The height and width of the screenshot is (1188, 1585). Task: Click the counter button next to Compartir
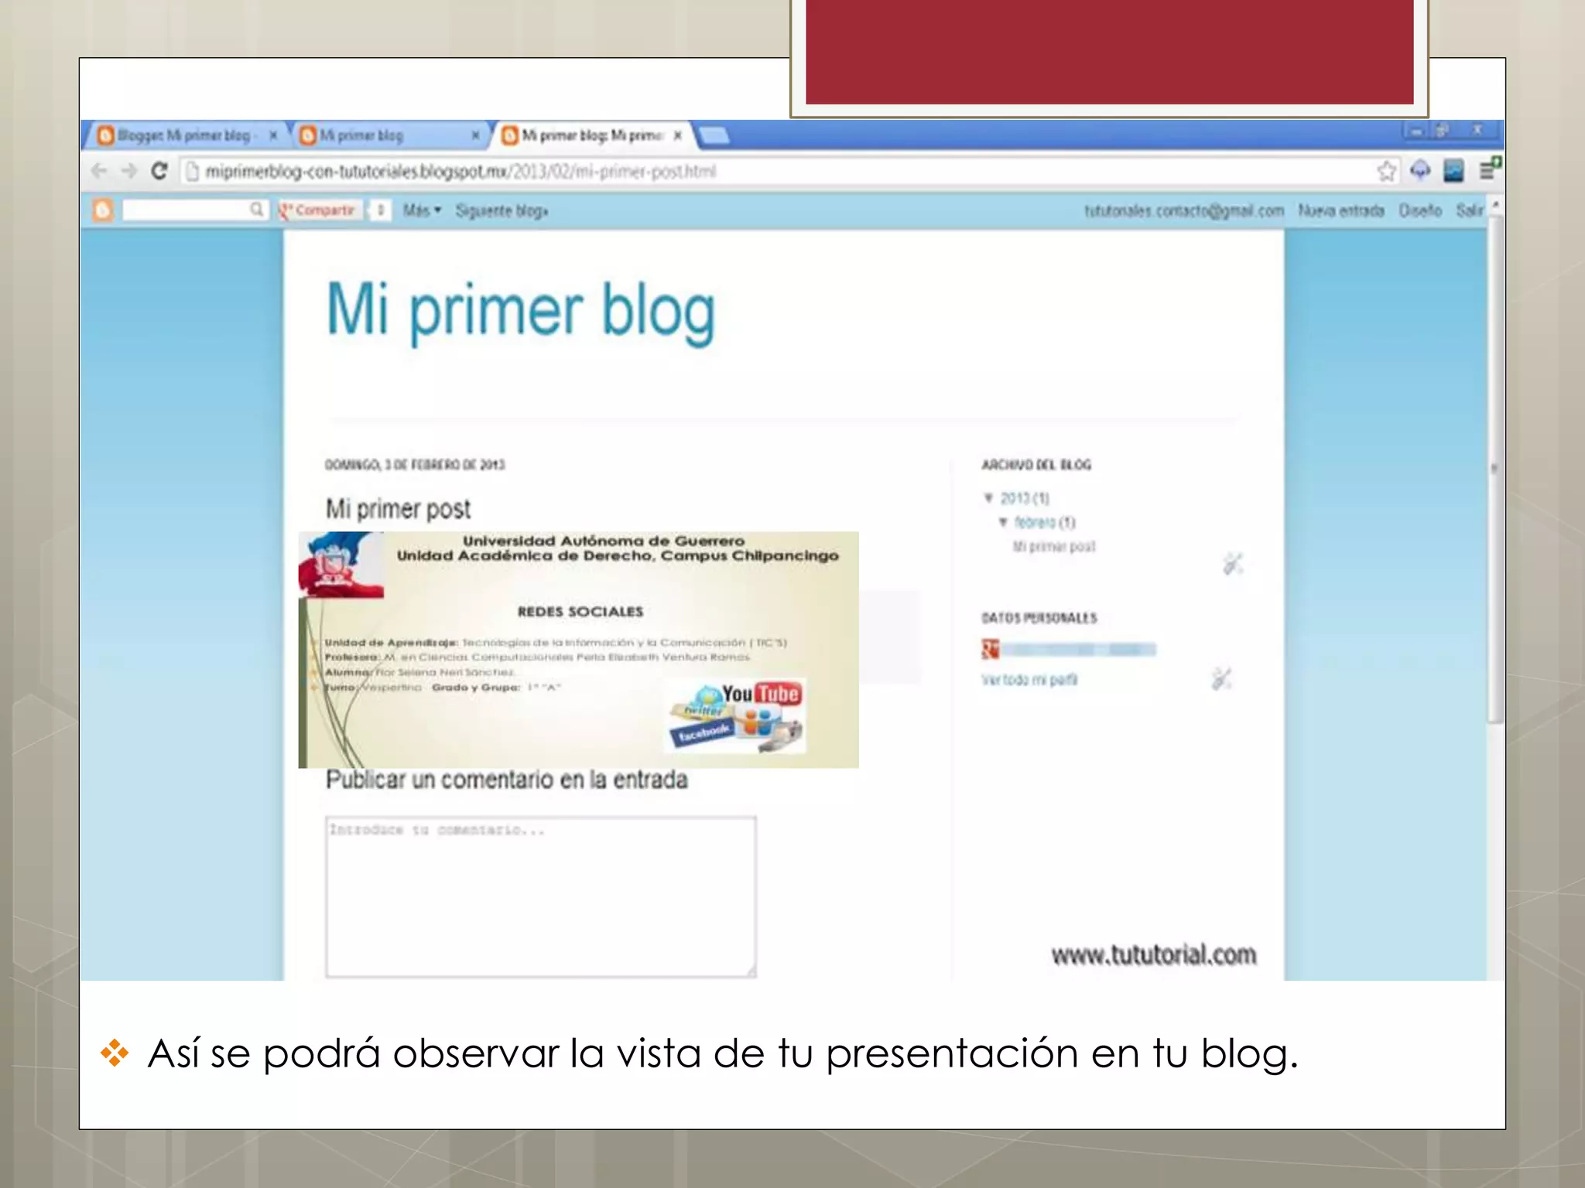[x=380, y=210]
